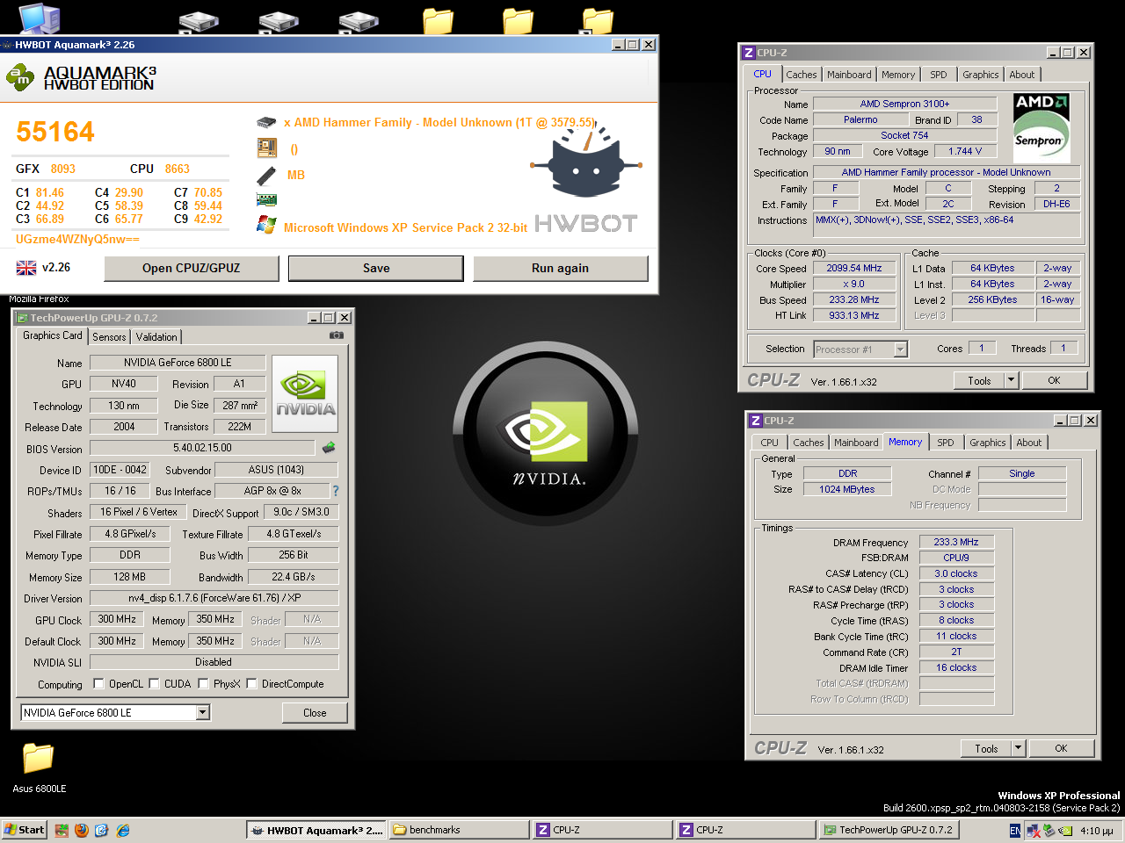Screen dimensions: 1125x843
Task: Click the quick launch icon between Firefox and Internet Explorer
Action: tap(102, 830)
